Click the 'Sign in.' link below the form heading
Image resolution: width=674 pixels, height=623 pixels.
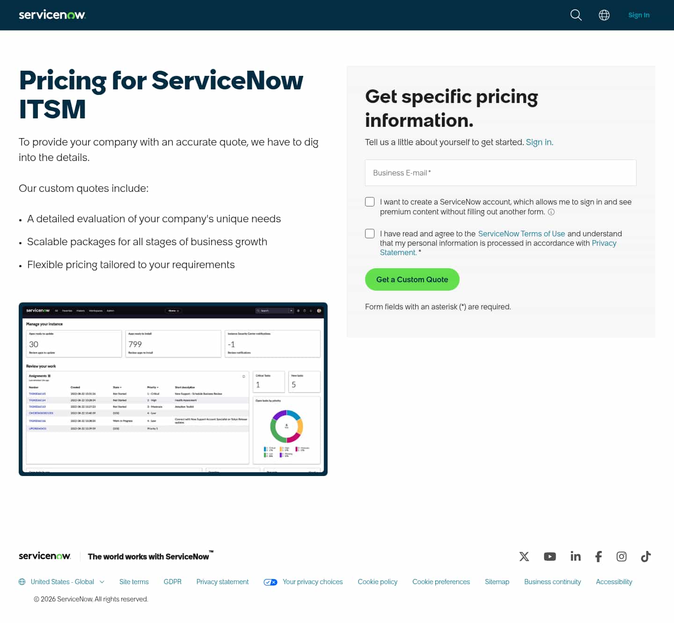[x=540, y=142]
